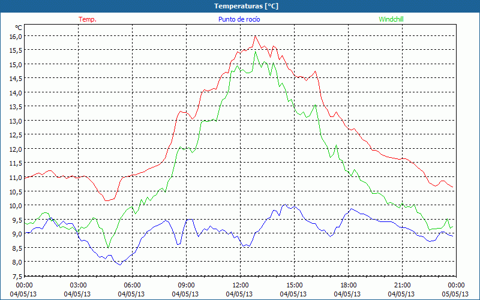Image resolution: width=480 pixels, height=300 pixels.
Task: Click the blue dew point minimum below 8,0
Action: pyautogui.click(x=121, y=265)
